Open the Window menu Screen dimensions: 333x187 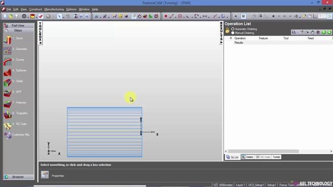click(x=84, y=9)
